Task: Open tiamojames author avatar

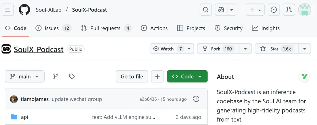Action: [x=14, y=99]
